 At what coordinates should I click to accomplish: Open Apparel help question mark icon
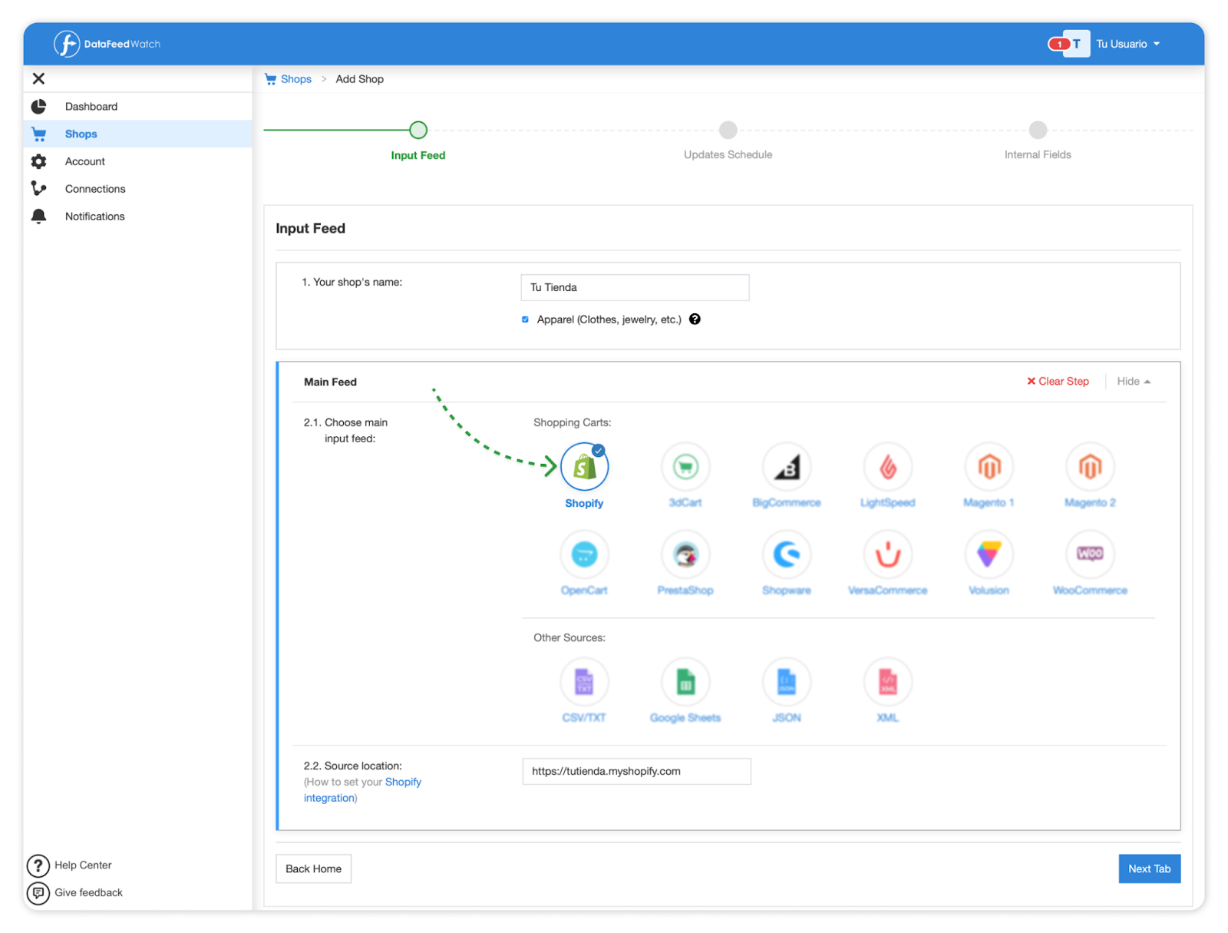[x=695, y=319]
